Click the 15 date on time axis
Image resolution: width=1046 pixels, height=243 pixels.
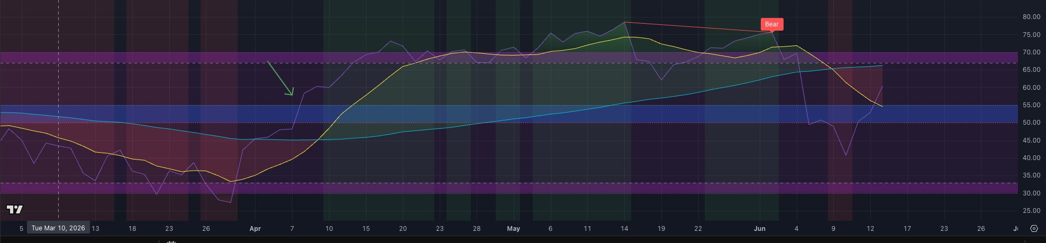click(366, 229)
